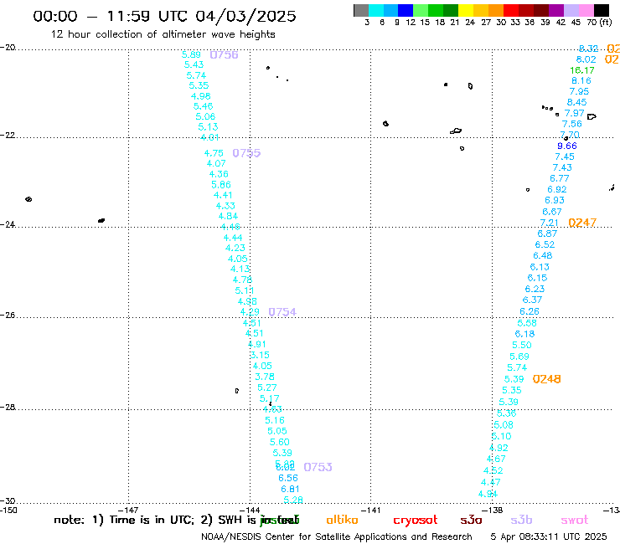Select the 0754 time marker
This screenshot has width=620, height=544.
pos(282,312)
